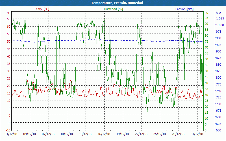Click the hPa unit label on pressure axis
The width and height of the screenshot is (226, 141).
pyautogui.click(x=218, y=13)
